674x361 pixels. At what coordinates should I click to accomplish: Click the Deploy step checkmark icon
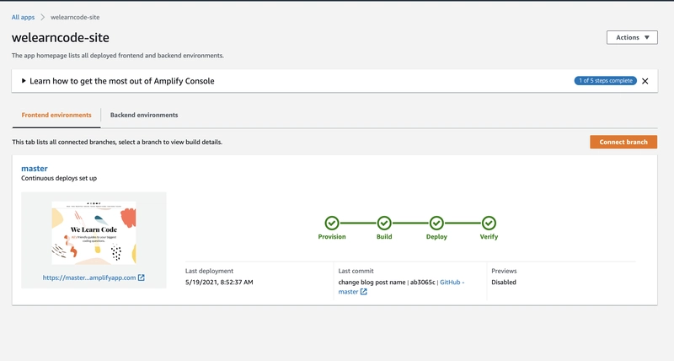pyautogui.click(x=436, y=223)
